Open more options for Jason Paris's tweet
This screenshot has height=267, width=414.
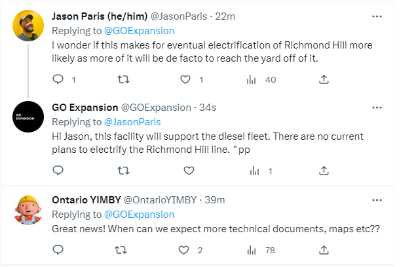pyautogui.click(x=377, y=16)
